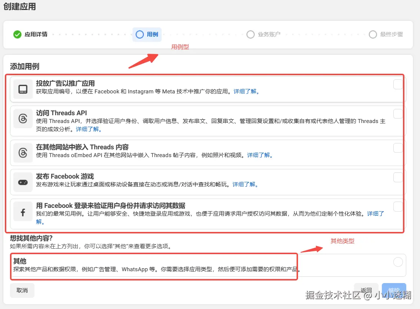Click the game controller icon for Facebook 游戏
The height and width of the screenshot is (309, 420).
(23, 182)
